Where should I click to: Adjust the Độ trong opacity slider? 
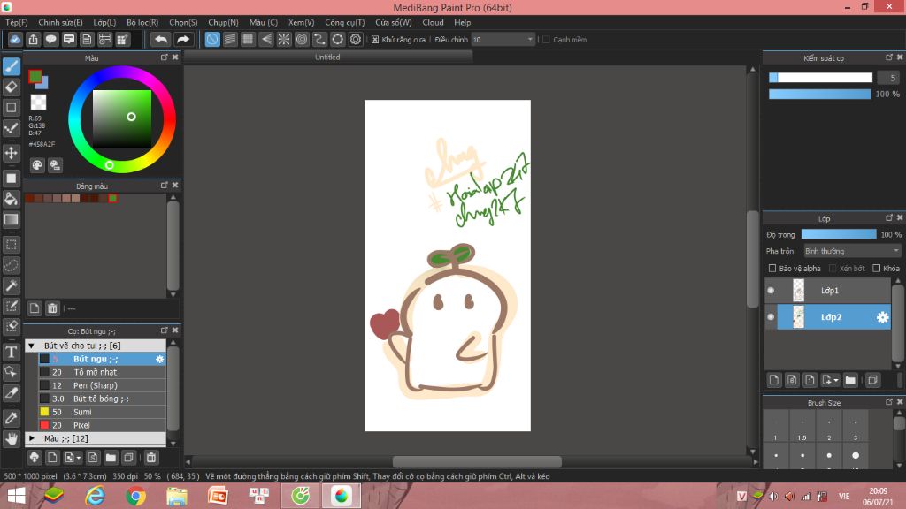coord(839,234)
